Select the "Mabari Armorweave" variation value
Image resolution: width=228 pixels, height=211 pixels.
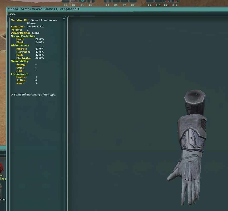[x=44, y=20]
